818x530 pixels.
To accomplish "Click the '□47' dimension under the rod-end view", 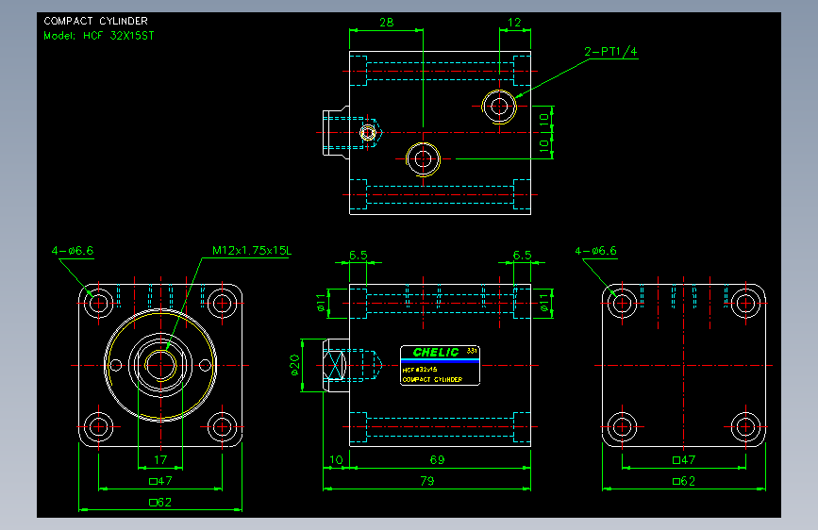I will point(160,481).
